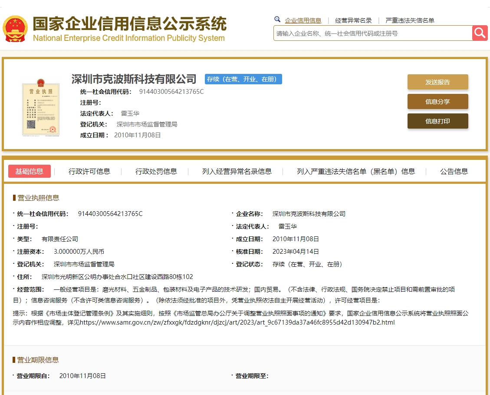Screen dimensions: 490x395
Task: Click the 营业执照 license thumbnail image
Action: [41, 107]
